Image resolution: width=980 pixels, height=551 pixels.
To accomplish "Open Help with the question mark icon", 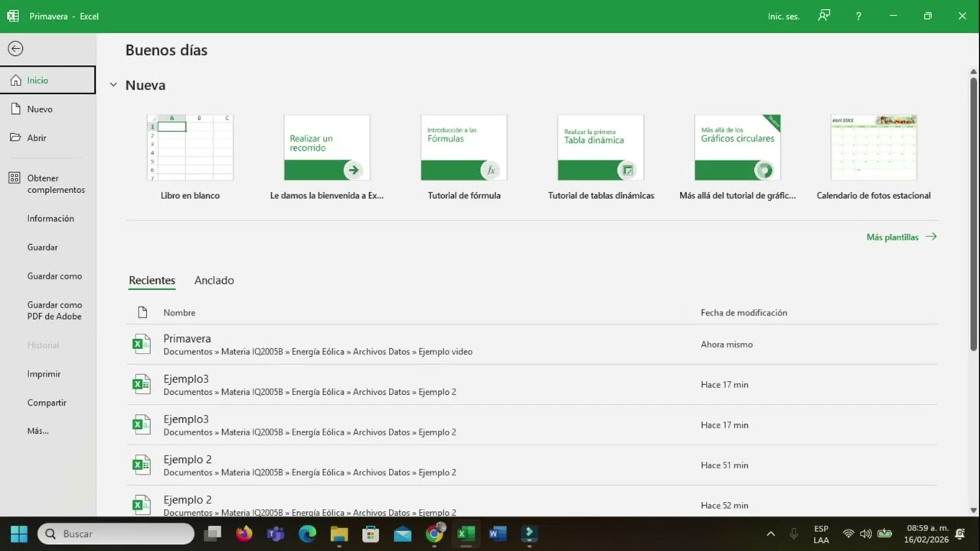I will coord(858,16).
